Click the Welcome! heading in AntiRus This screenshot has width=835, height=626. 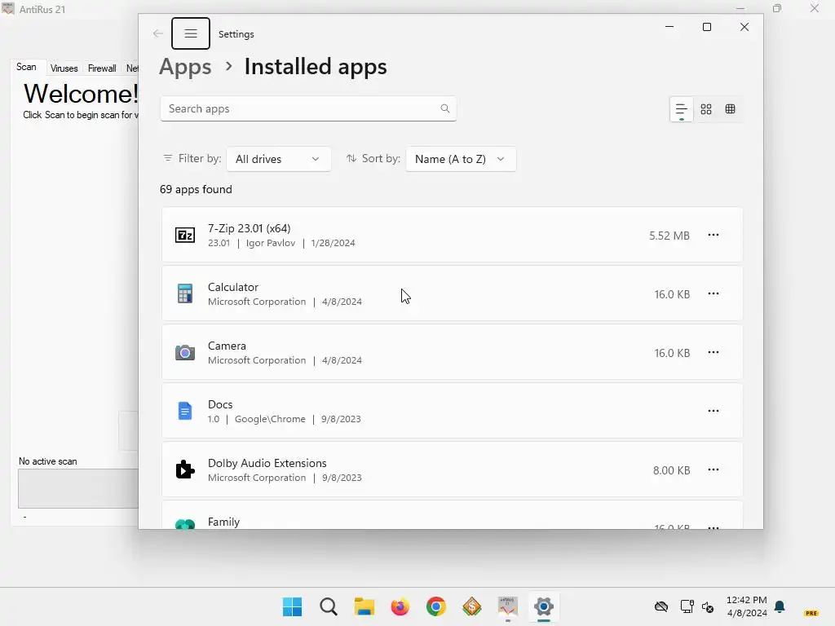coord(81,94)
